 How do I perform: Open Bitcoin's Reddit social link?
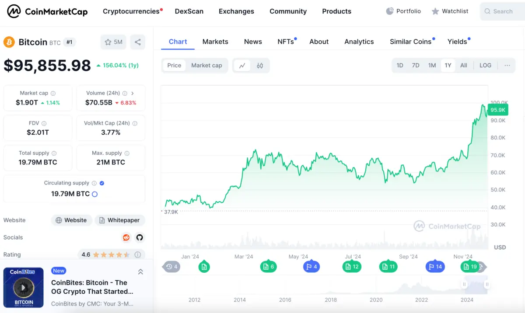(x=126, y=237)
